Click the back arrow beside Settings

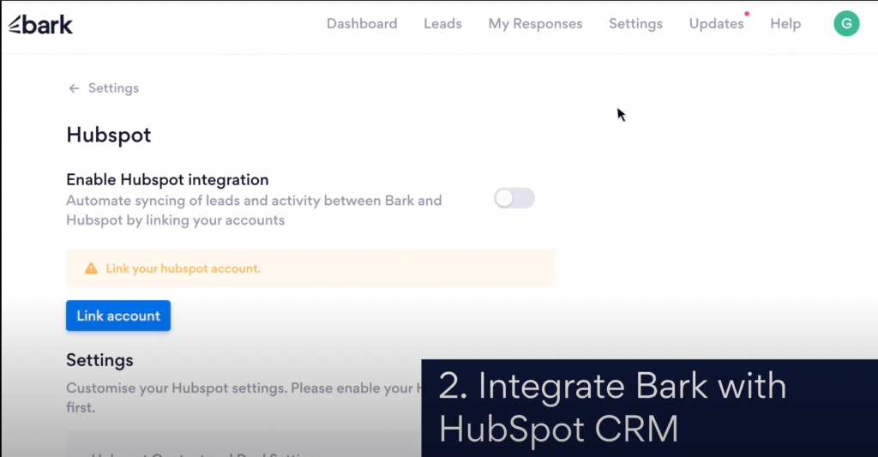[74, 88]
